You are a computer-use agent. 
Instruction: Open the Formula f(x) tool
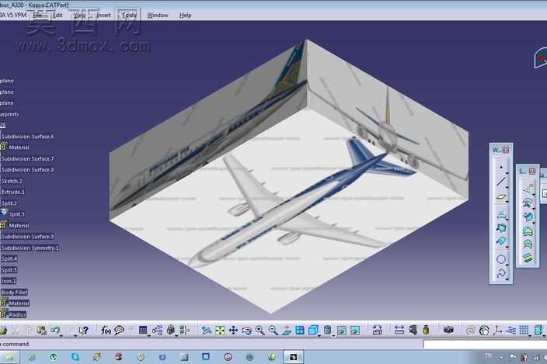pos(106,330)
